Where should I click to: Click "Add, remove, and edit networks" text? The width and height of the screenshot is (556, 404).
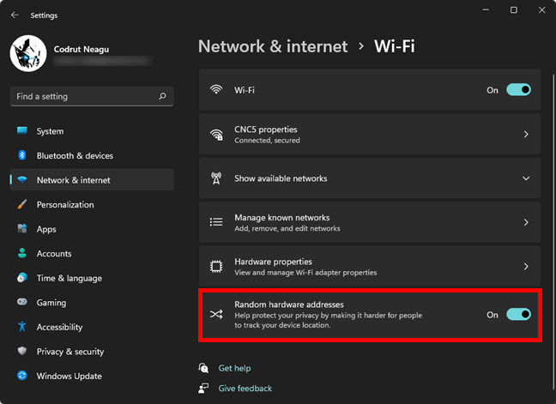click(x=287, y=228)
